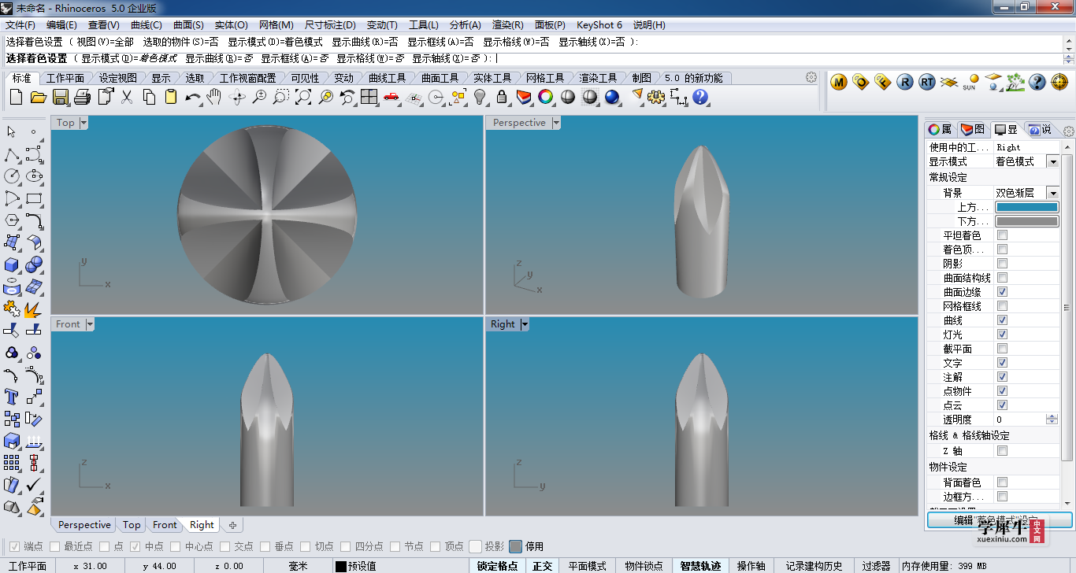1076x573 pixels.
Task: Toggle the 中点 osnap checkbox
Action: (x=135, y=546)
